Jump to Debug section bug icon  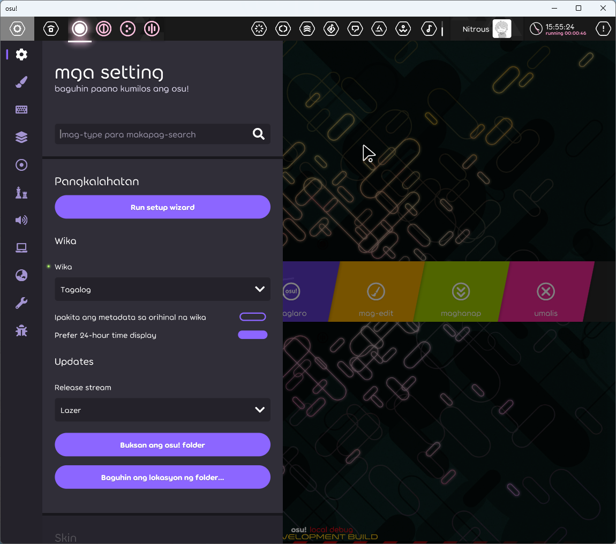(x=21, y=331)
